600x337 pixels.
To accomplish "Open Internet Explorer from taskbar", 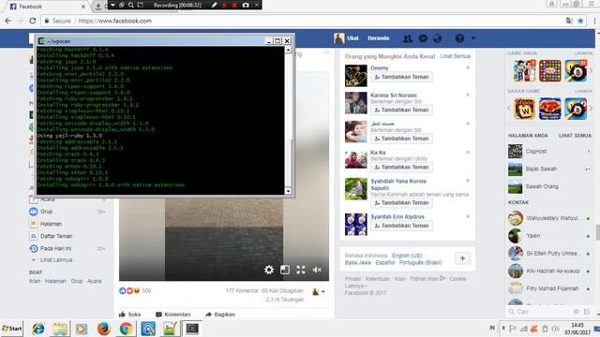I will click(38, 329).
